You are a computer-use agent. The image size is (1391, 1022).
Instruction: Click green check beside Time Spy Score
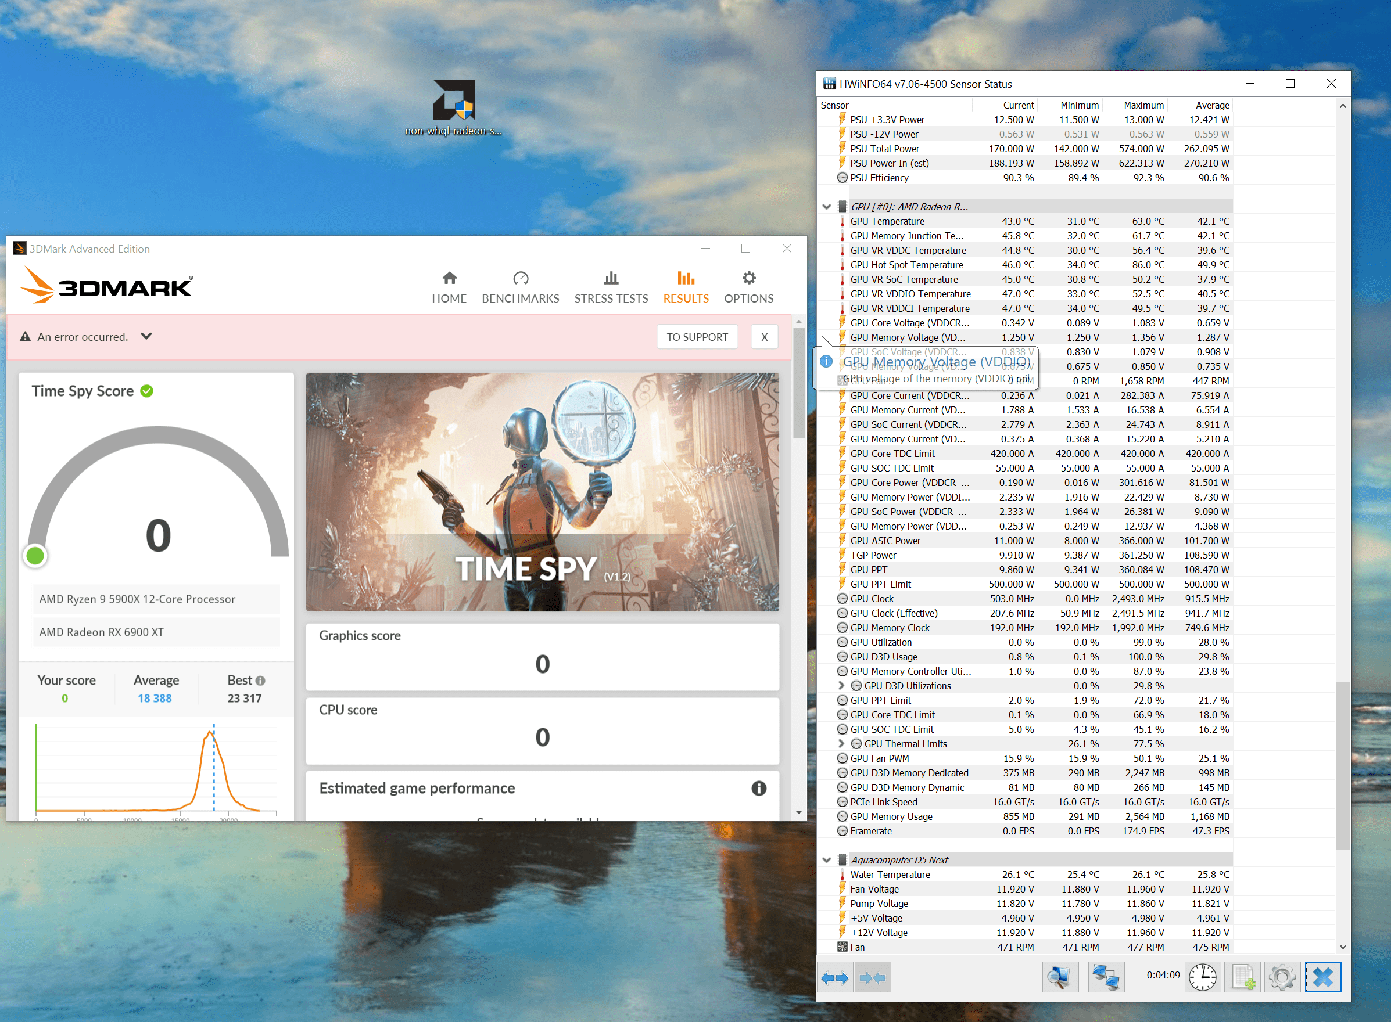click(x=147, y=391)
